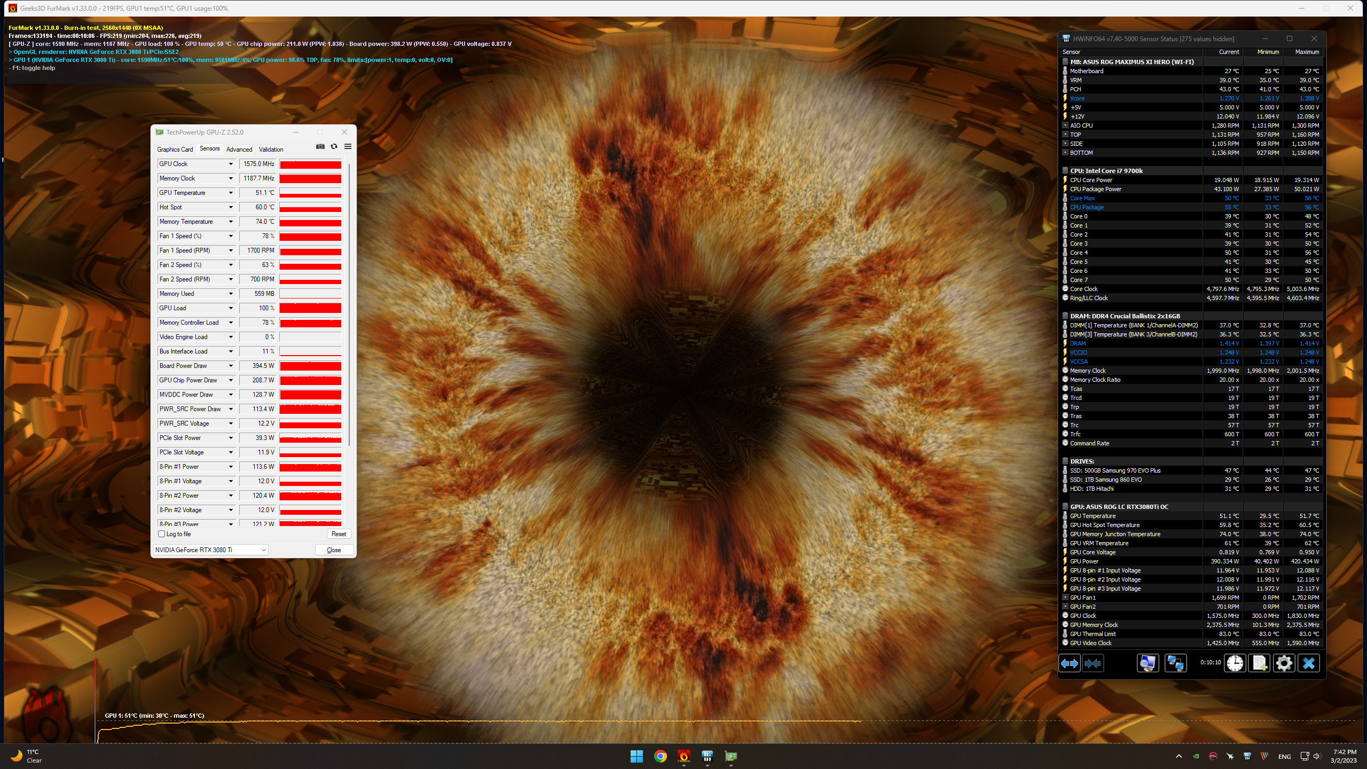The image size is (1367, 769).
Task: Start HWiNFO logging with sheet-plus icon
Action: [x=1259, y=663]
